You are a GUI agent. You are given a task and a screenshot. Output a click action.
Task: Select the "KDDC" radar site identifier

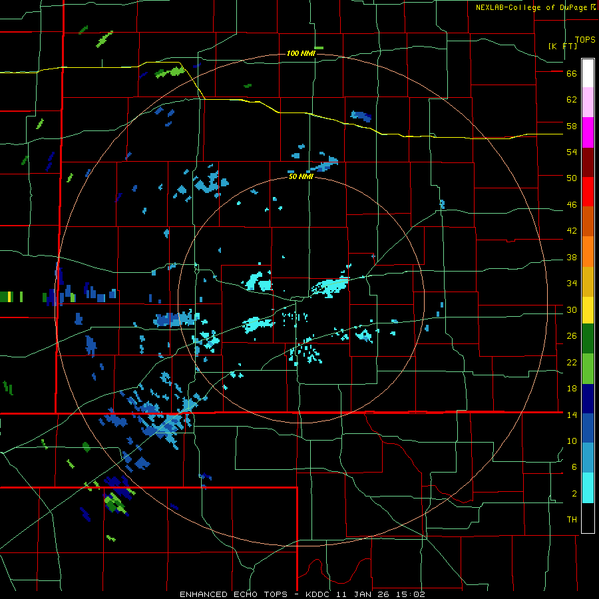[x=319, y=594]
